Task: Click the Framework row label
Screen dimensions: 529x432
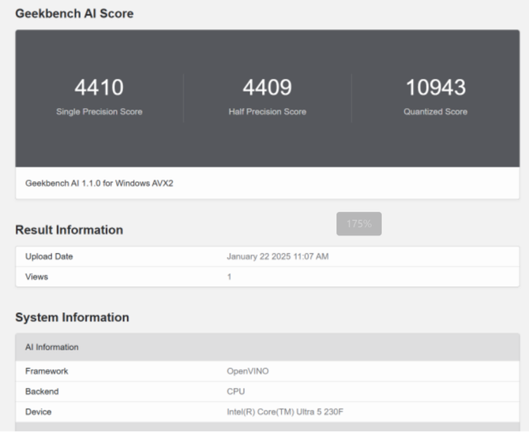Action: pos(47,371)
